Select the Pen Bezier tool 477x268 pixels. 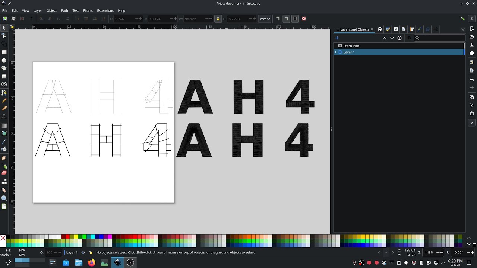click(4, 93)
